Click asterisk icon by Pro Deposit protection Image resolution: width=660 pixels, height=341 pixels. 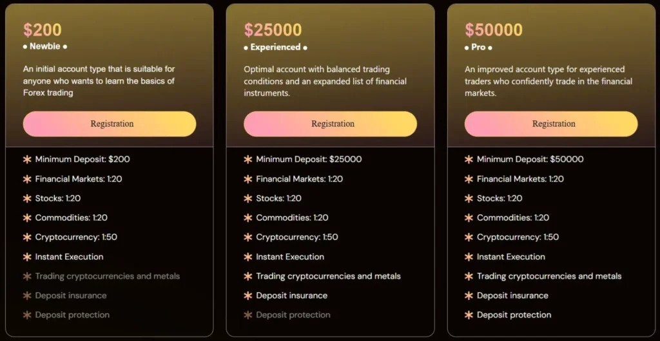click(x=469, y=315)
